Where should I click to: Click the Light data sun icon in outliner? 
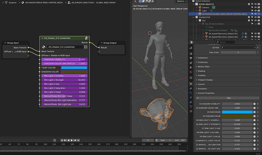[211, 11]
